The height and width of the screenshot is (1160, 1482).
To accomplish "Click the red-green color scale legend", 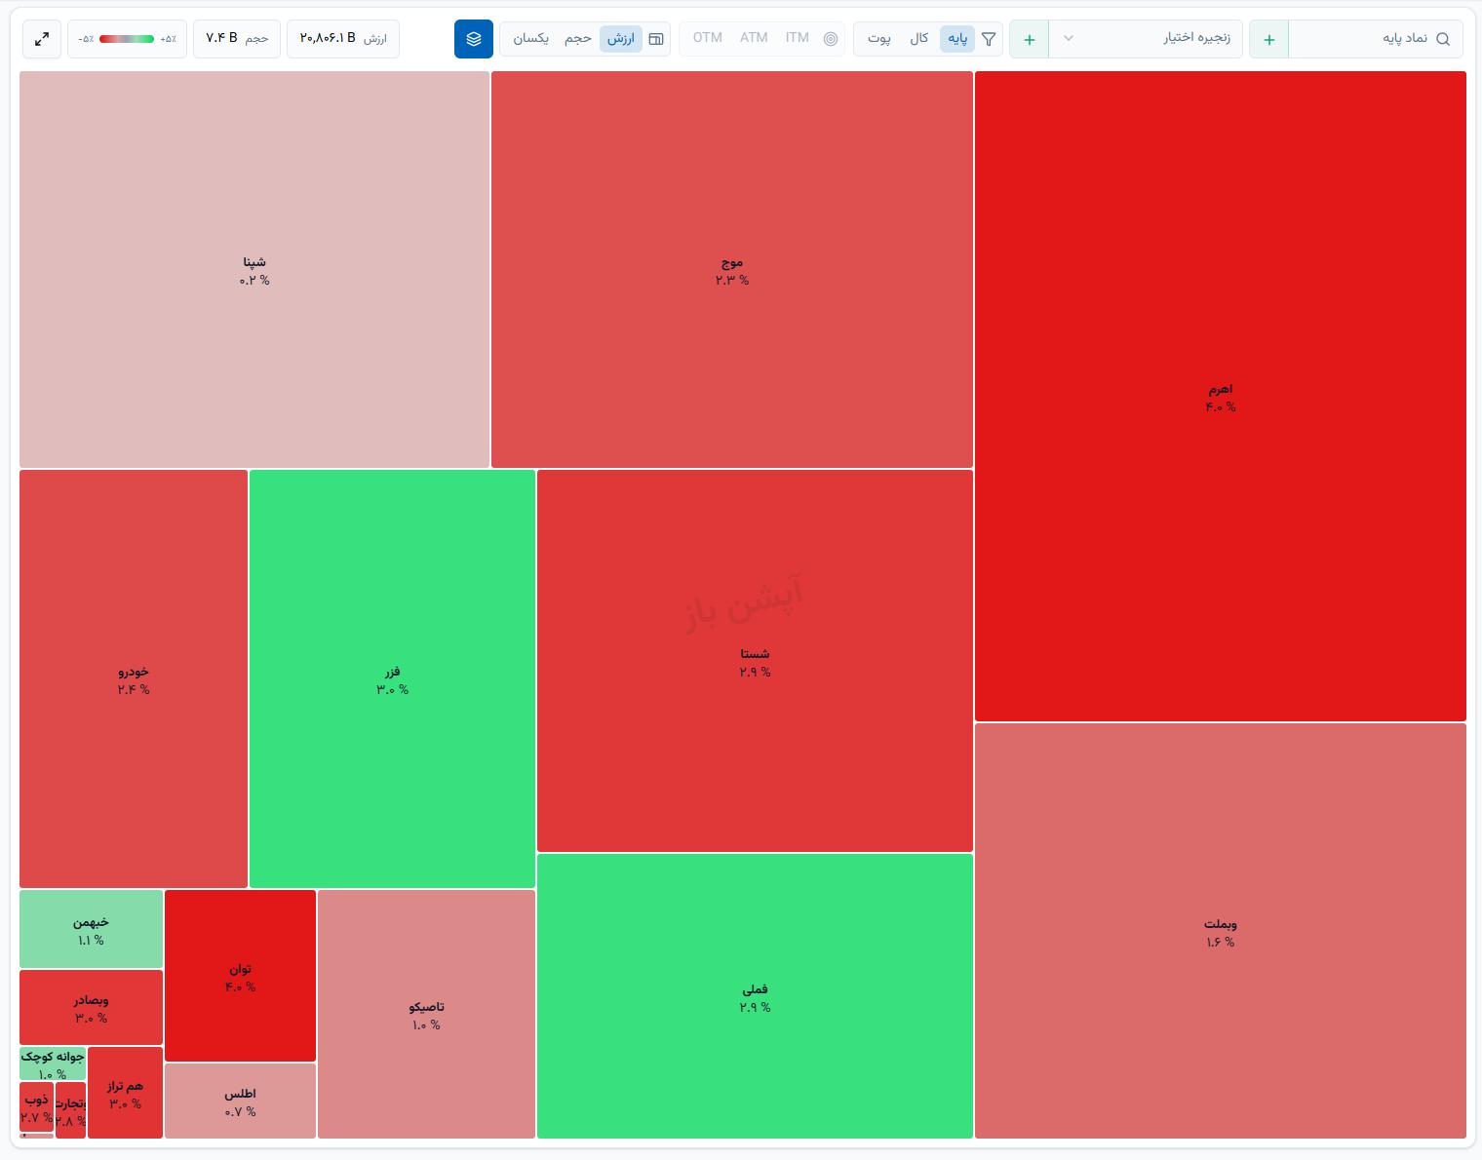I will [x=127, y=39].
